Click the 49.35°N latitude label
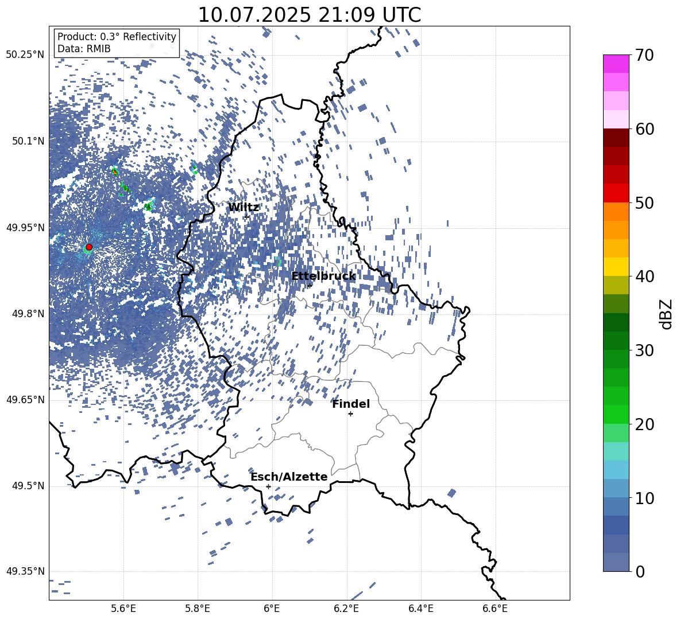 [25, 571]
